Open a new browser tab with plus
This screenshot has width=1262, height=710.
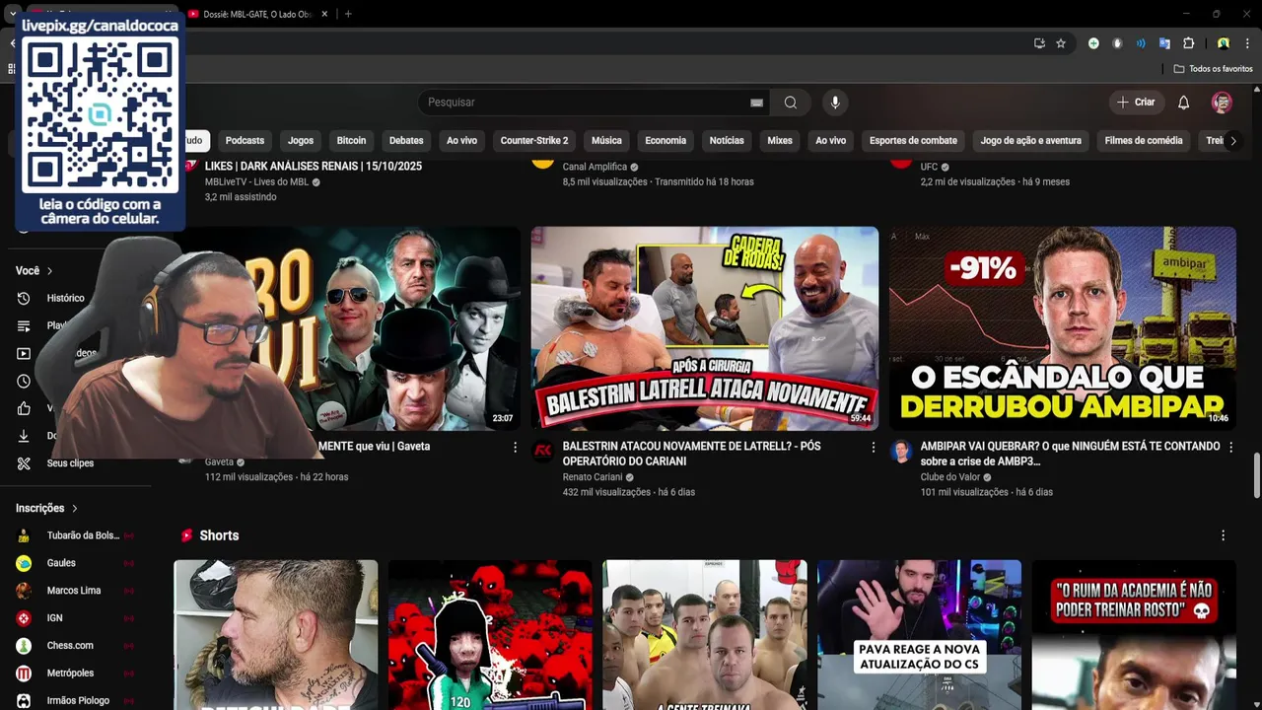click(x=348, y=14)
